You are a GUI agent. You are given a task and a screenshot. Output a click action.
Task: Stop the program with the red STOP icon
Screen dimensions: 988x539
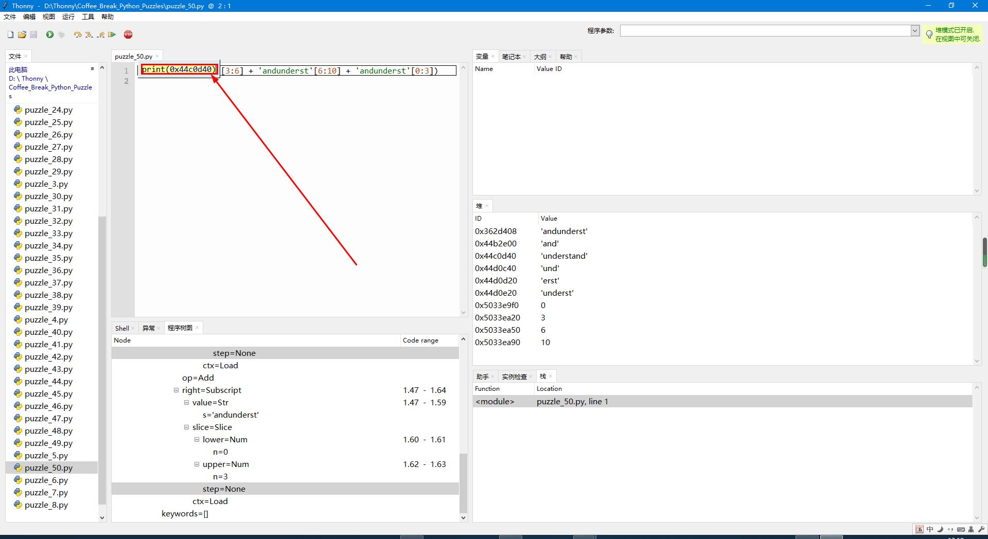pos(128,34)
